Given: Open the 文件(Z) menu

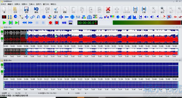Looking at the screenshot, I should [3, 4].
